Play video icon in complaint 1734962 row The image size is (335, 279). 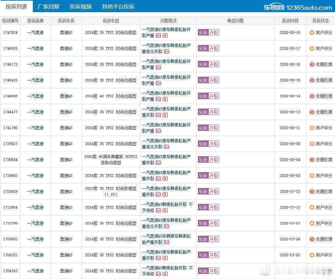click(165, 179)
